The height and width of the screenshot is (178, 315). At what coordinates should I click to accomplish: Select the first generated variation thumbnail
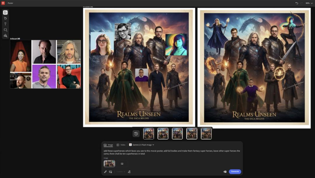coord(148,134)
